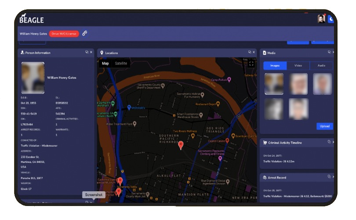Screen dimensions: 356x220
Task: Open the Audio media tab
Action: (x=321, y=66)
